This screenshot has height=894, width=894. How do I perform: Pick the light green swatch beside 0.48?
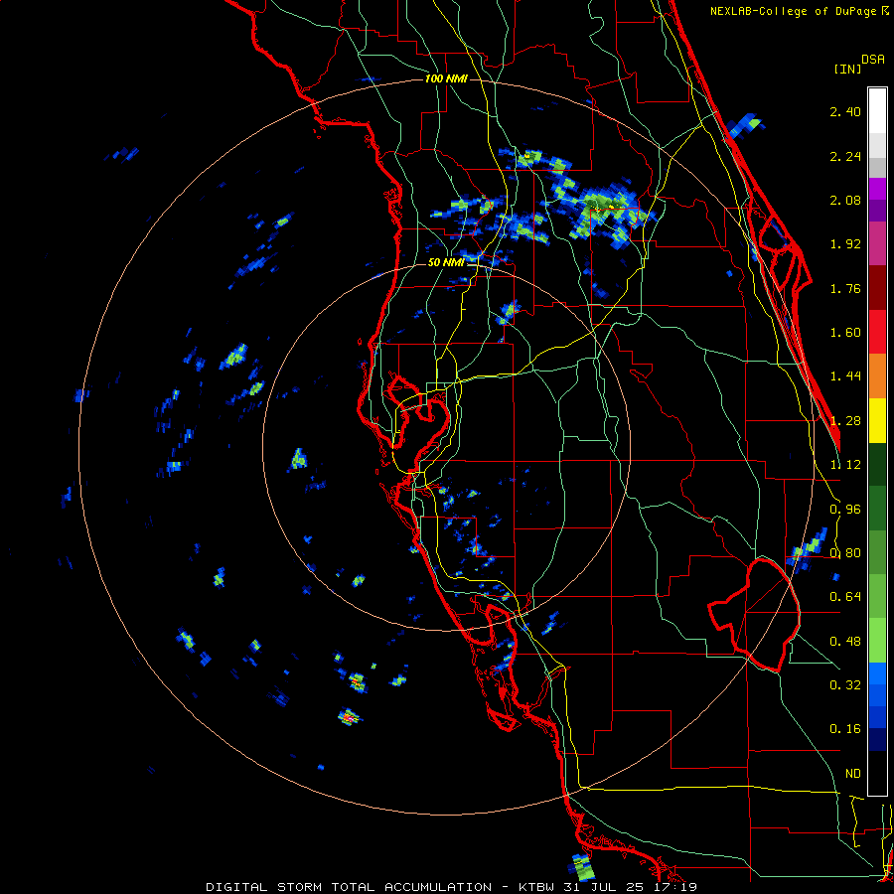877,641
